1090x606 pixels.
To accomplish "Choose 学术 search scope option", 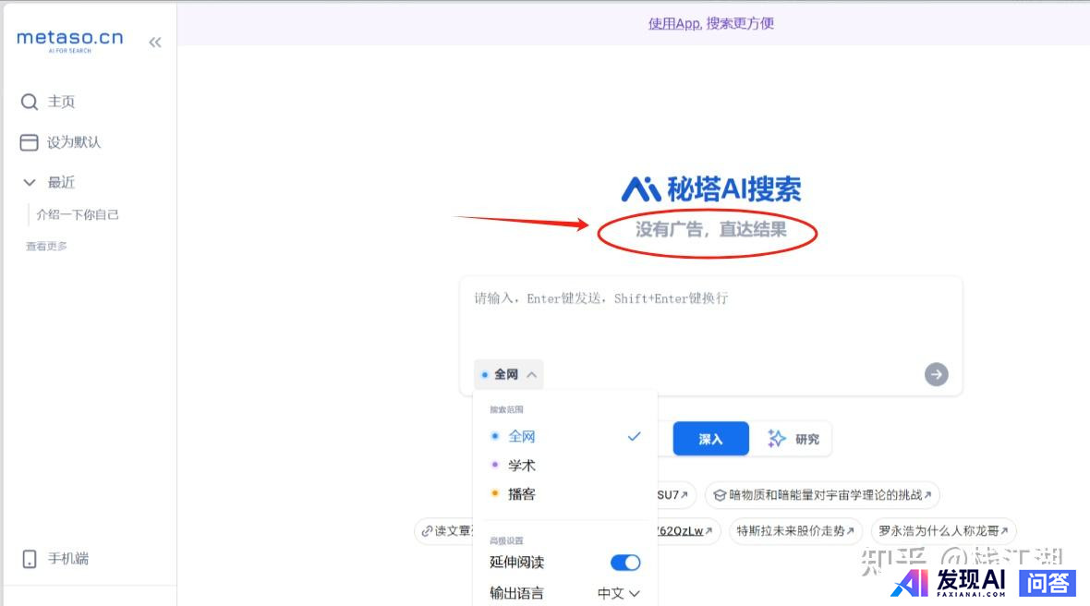I will pyautogui.click(x=522, y=466).
